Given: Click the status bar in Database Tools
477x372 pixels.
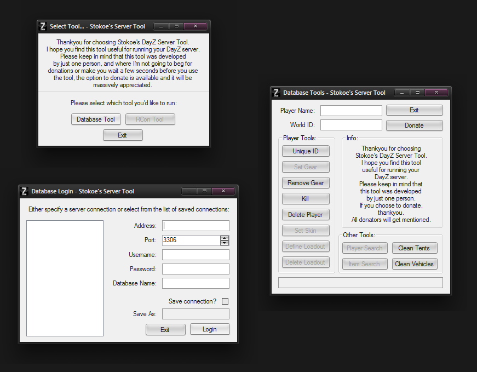Looking at the screenshot, I should pos(360,283).
